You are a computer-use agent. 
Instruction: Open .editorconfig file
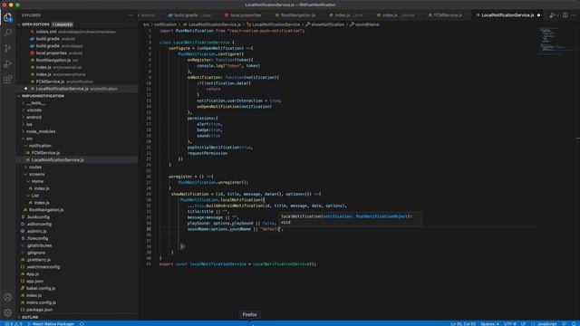[38, 224]
